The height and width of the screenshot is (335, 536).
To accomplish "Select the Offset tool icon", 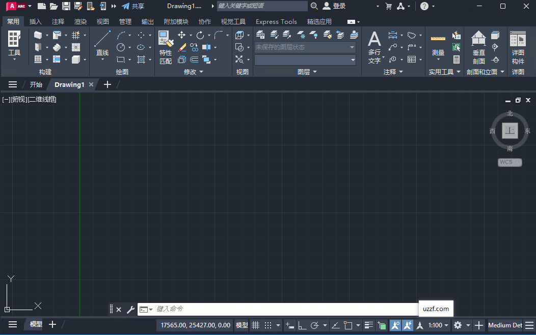I will pyautogui.click(x=194, y=59).
